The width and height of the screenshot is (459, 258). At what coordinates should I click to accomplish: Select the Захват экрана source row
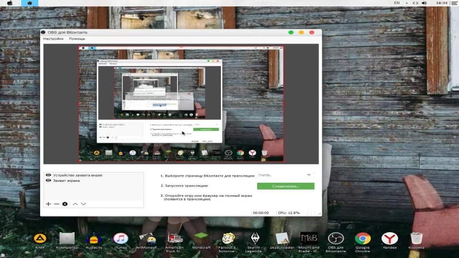[94, 181]
